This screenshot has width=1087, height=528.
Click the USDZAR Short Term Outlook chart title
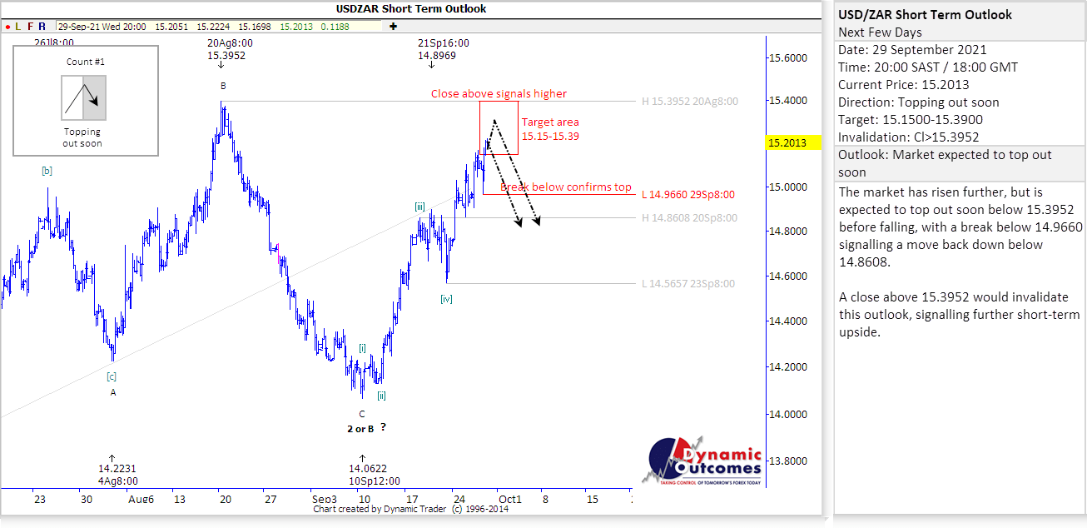coord(411,9)
